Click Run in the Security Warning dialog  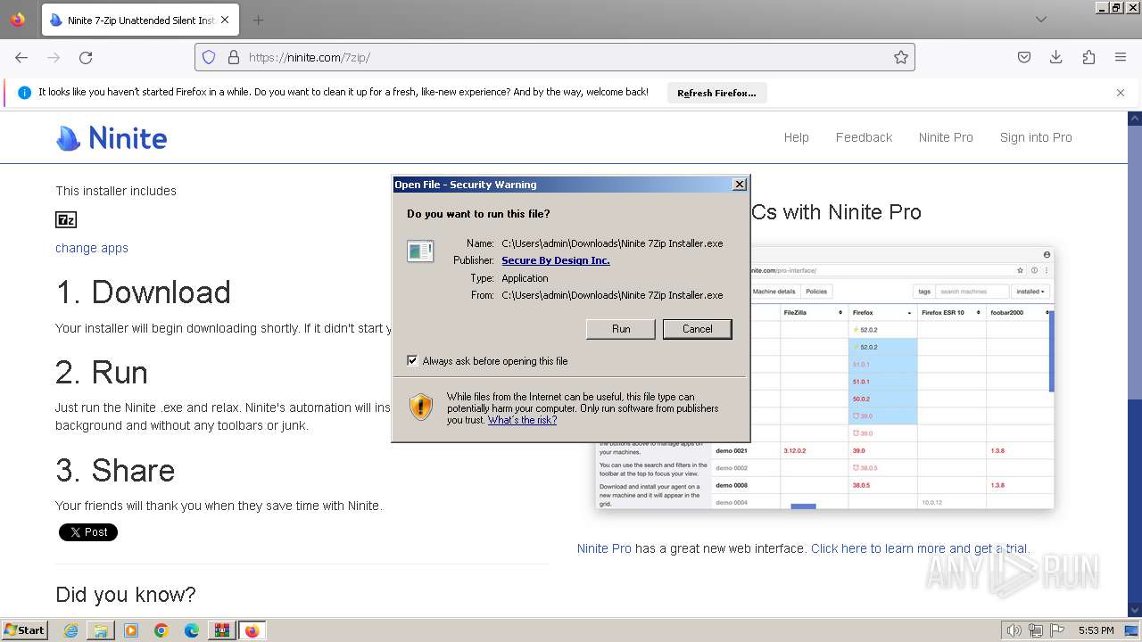pyautogui.click(x=621, y=329)
